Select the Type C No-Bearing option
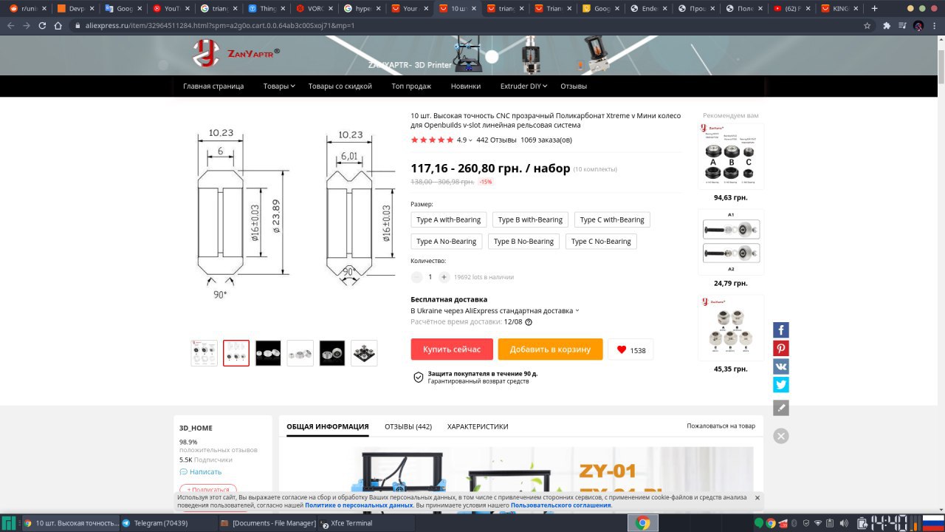 pos(601,242)
